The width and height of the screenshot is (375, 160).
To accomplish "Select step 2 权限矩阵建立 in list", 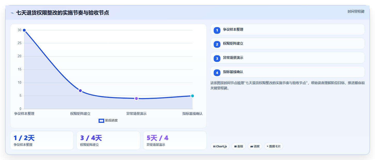I will 288,44.
